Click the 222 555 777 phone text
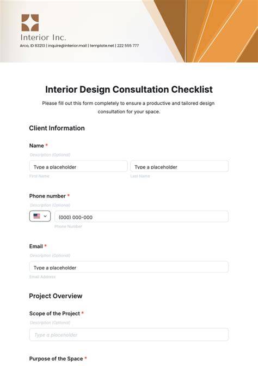 pos(128,45)
